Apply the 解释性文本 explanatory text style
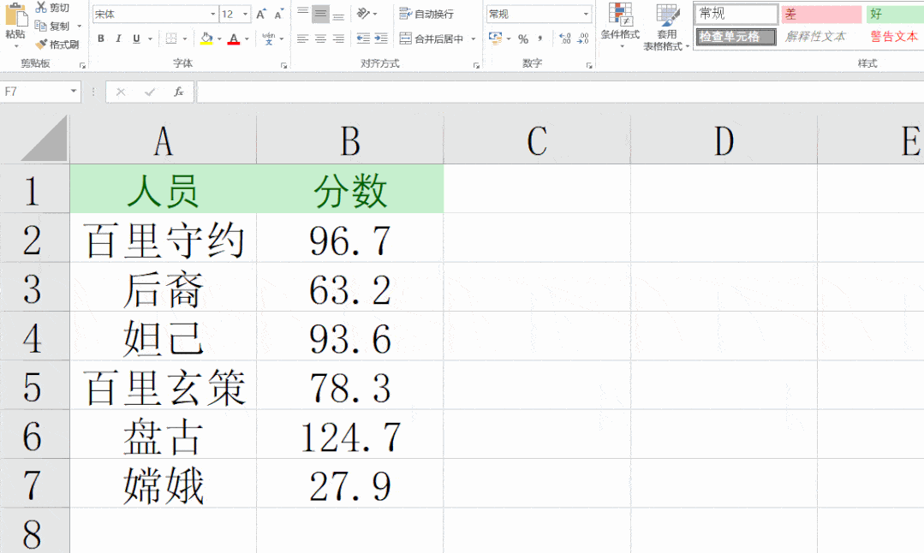 (815, 37)
